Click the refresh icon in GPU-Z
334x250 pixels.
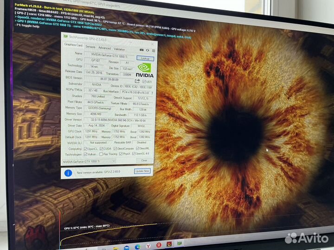(x=148, y=50)
